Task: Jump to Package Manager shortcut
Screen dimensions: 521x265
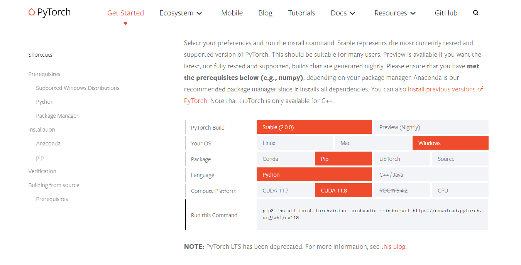Action: [x=57, y=116]
